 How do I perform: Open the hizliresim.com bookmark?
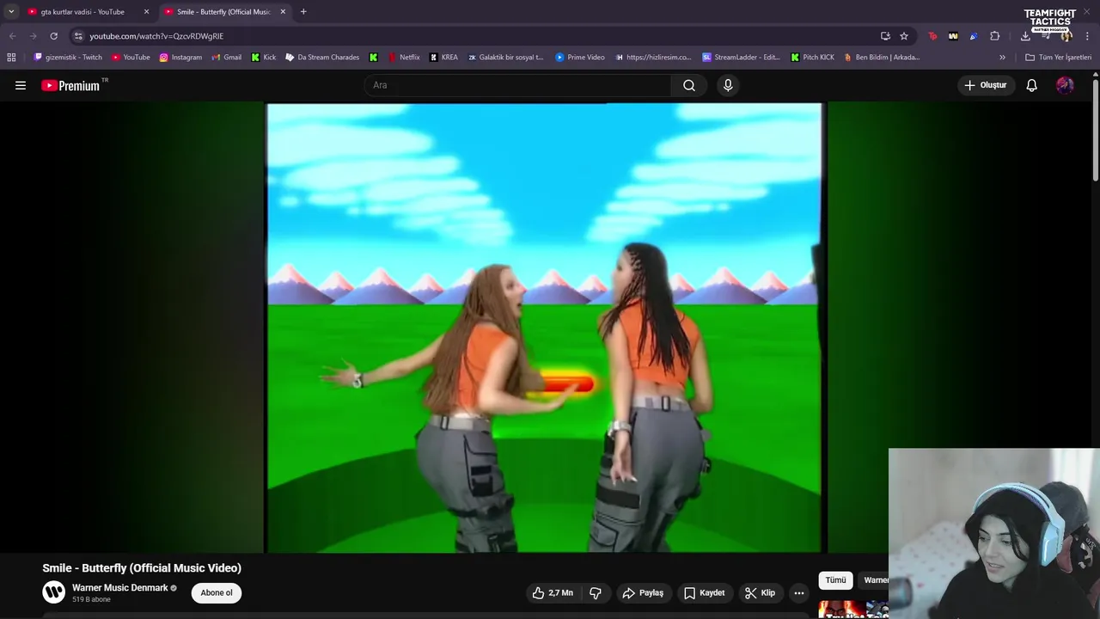coord(653,58)
